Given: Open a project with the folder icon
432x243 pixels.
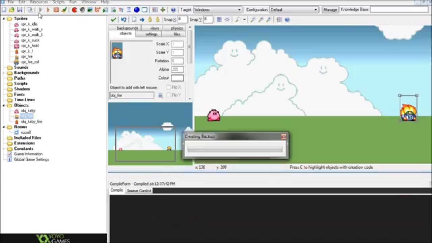Looking at the screenshot, I should [x=12, y=10].
